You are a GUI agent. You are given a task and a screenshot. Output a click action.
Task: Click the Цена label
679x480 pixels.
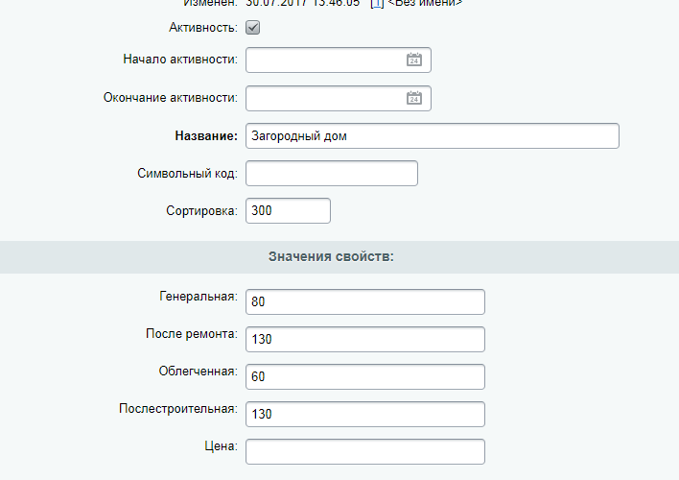222,446
